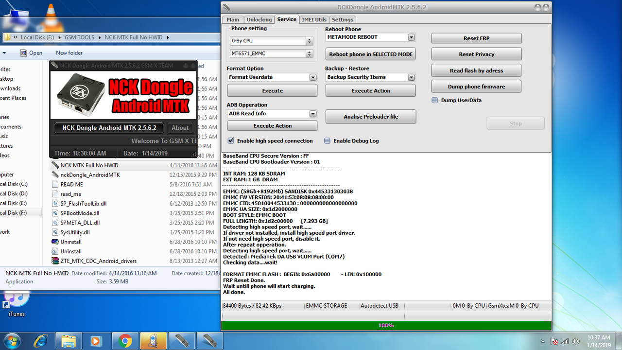The height and width of the screenshot is (350, 622).
Task: Switch to the Unlocking tab
Action: point(259,19)
